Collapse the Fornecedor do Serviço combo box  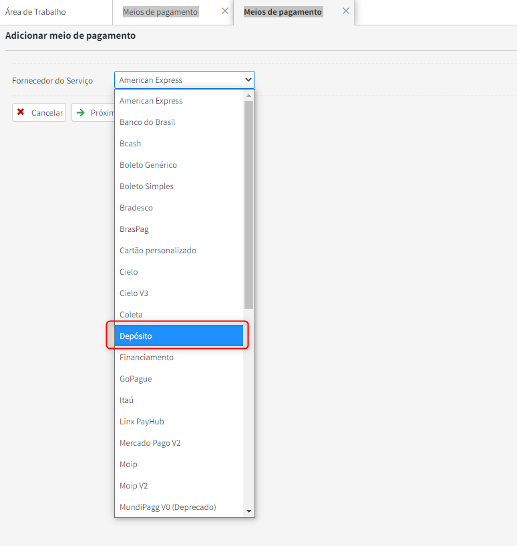(x=184, y=80)
